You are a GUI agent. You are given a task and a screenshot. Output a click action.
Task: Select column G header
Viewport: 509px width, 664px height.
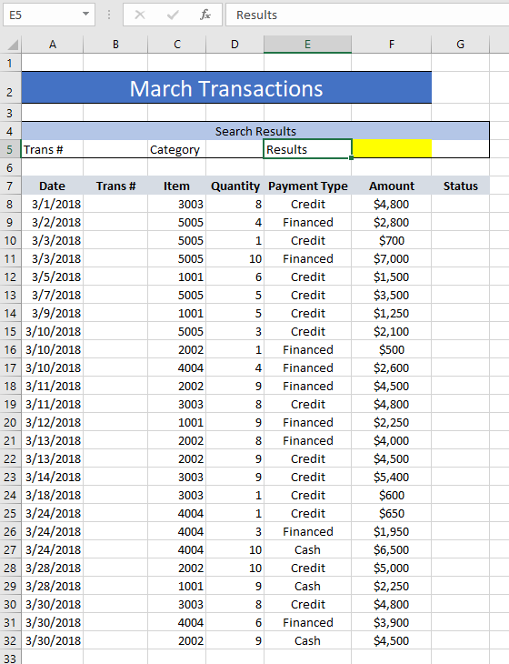pyautogui.click(x=460, y=45)
